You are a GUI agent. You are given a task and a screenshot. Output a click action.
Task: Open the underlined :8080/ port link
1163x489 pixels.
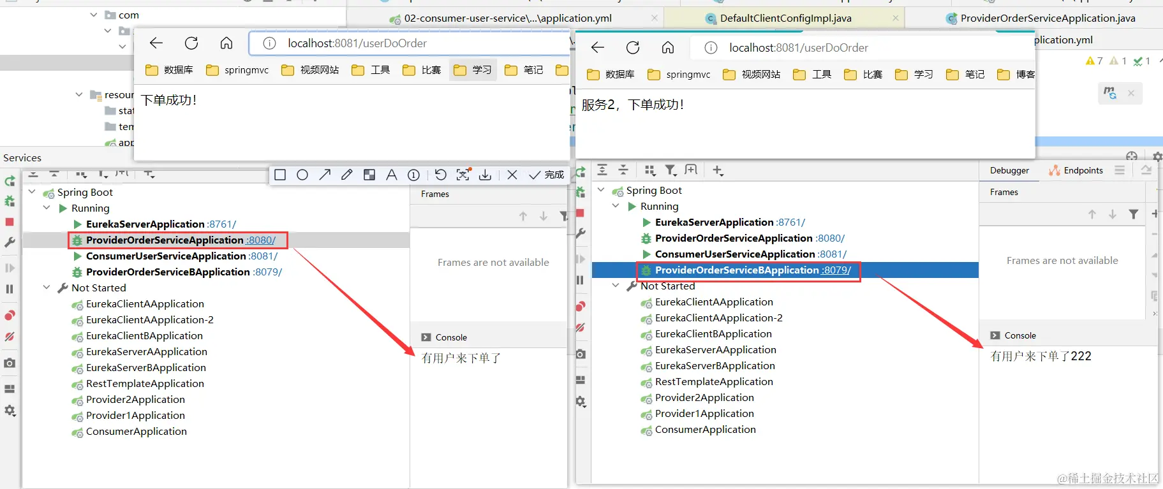tap(261, 240)
